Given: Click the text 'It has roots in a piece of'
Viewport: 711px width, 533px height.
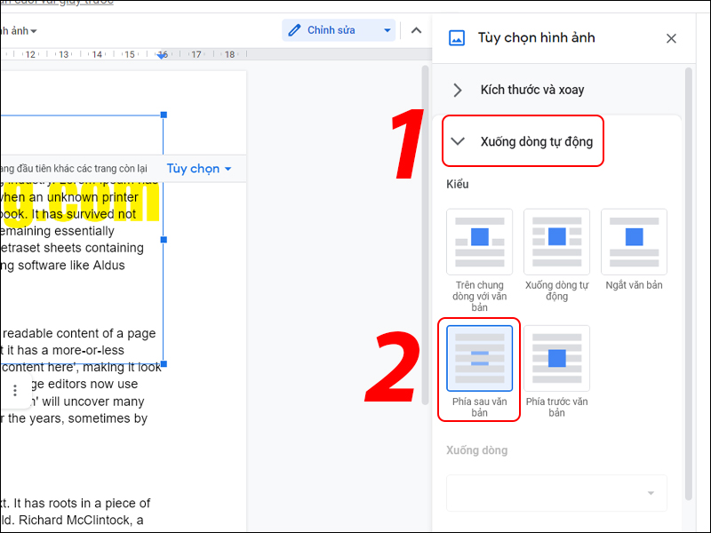Looking at the screenshot, I should 82,503.
